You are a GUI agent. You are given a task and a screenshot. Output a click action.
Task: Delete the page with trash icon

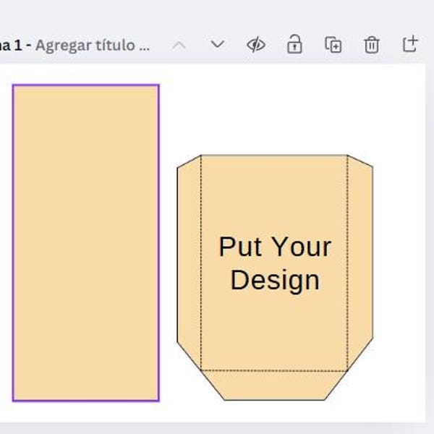click(x=372, y=45)
